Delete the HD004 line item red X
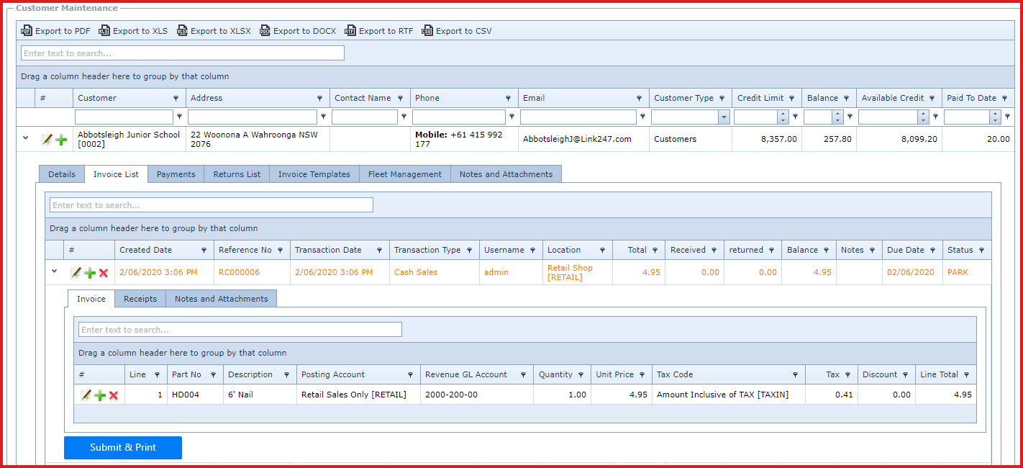 [x=114, y=395]
